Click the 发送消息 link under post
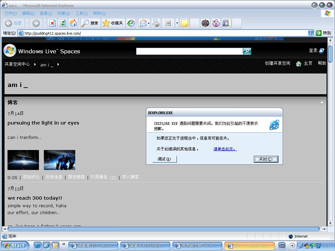This screenshot has width=335, height=251. click(54, 177)
